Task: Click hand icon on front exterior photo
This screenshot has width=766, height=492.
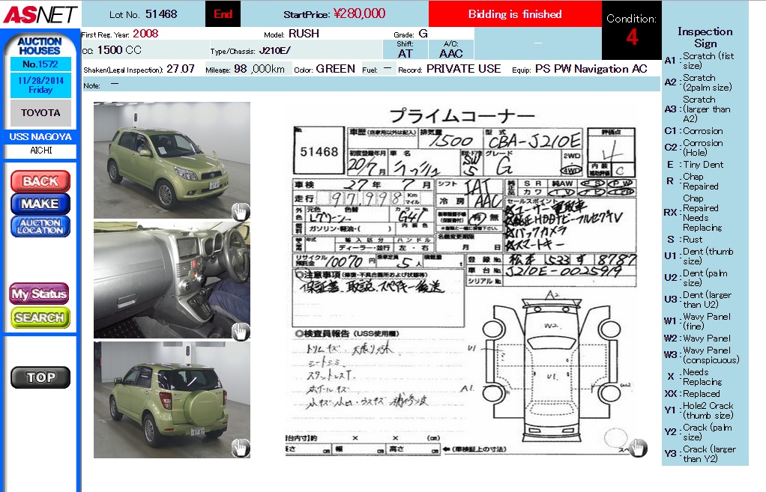Action: pos(240,211)
